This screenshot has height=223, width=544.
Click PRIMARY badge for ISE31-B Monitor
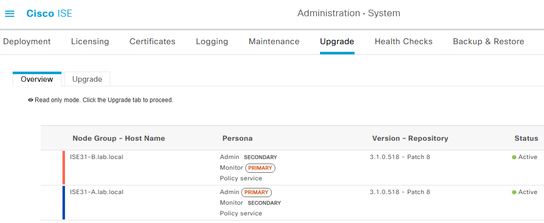tap(260, 168)
